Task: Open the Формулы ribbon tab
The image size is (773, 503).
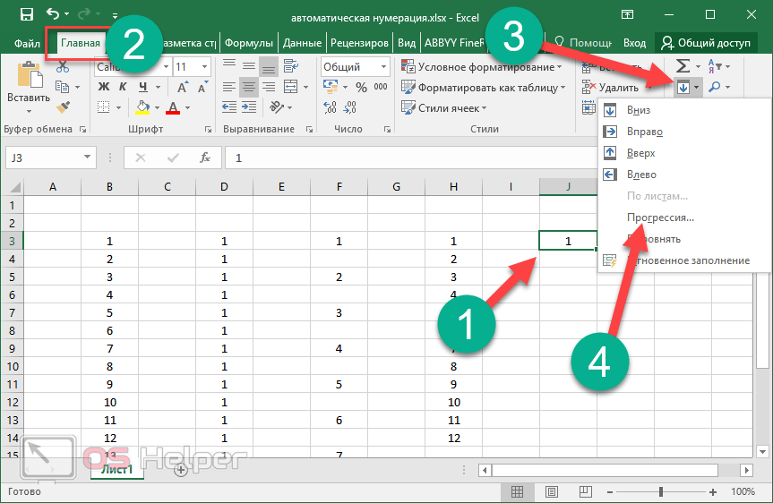Action: [248, 42]
